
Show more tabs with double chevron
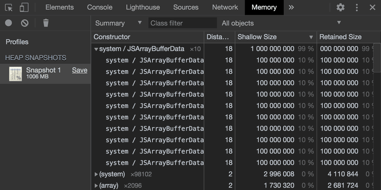[291, 8]
